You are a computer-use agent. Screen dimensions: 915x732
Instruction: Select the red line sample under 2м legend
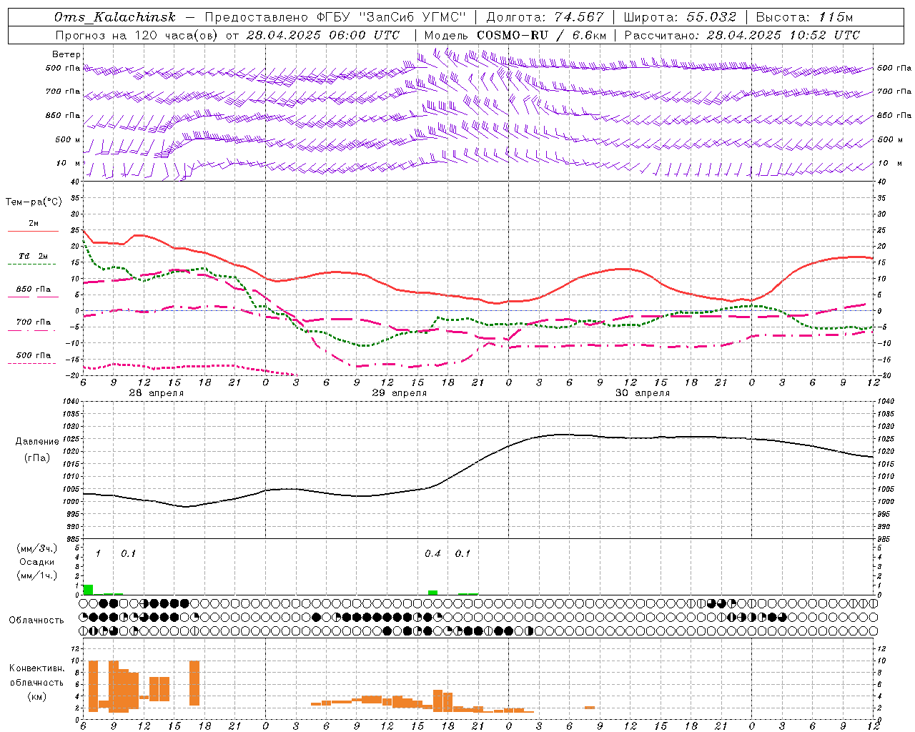[x=33, y=231]
